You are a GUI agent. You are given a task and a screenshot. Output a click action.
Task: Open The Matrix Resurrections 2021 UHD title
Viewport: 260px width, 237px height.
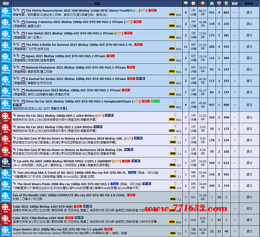tap(82, 10)
